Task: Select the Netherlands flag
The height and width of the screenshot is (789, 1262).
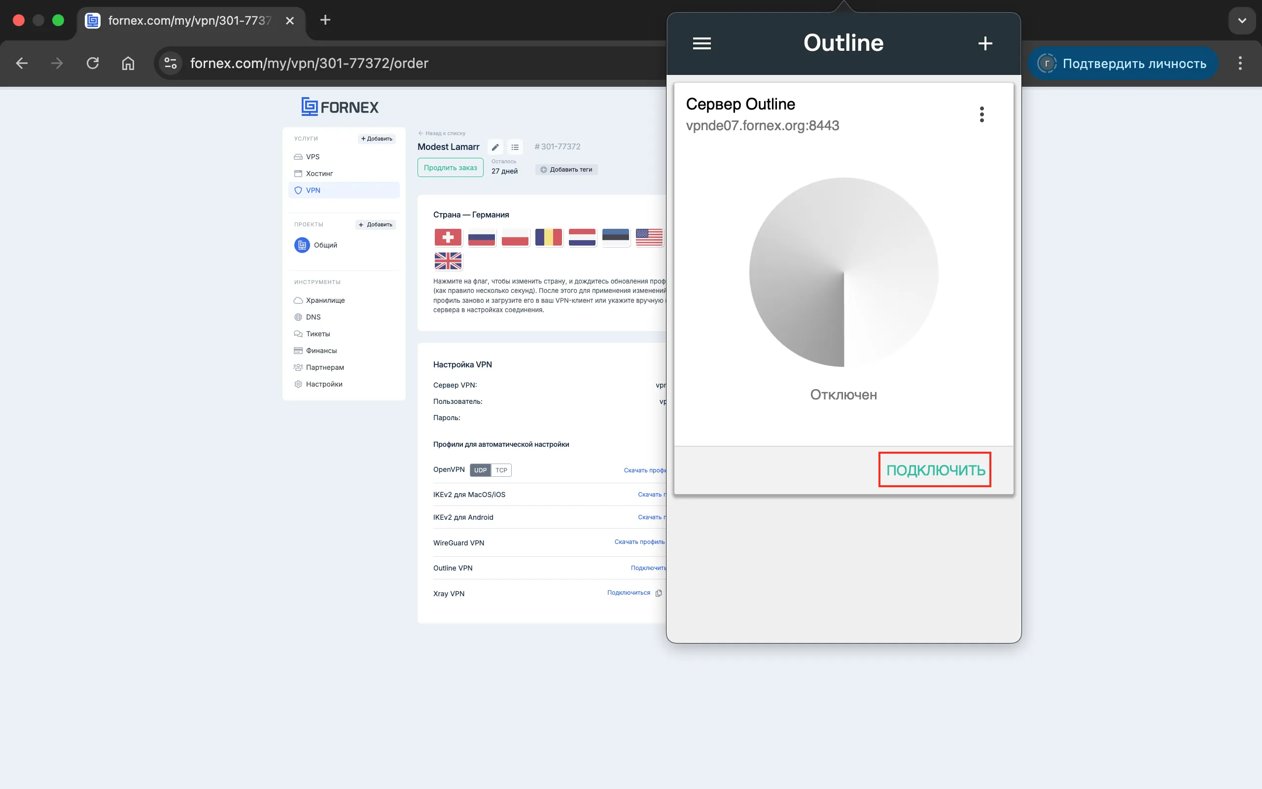Action: point(582,237)
